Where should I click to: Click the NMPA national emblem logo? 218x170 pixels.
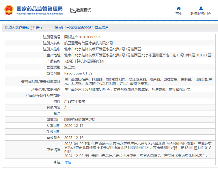tap(9, 10)
